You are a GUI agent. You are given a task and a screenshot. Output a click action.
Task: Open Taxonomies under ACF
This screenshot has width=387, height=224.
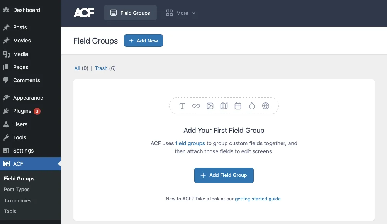[x=18, y=200]
